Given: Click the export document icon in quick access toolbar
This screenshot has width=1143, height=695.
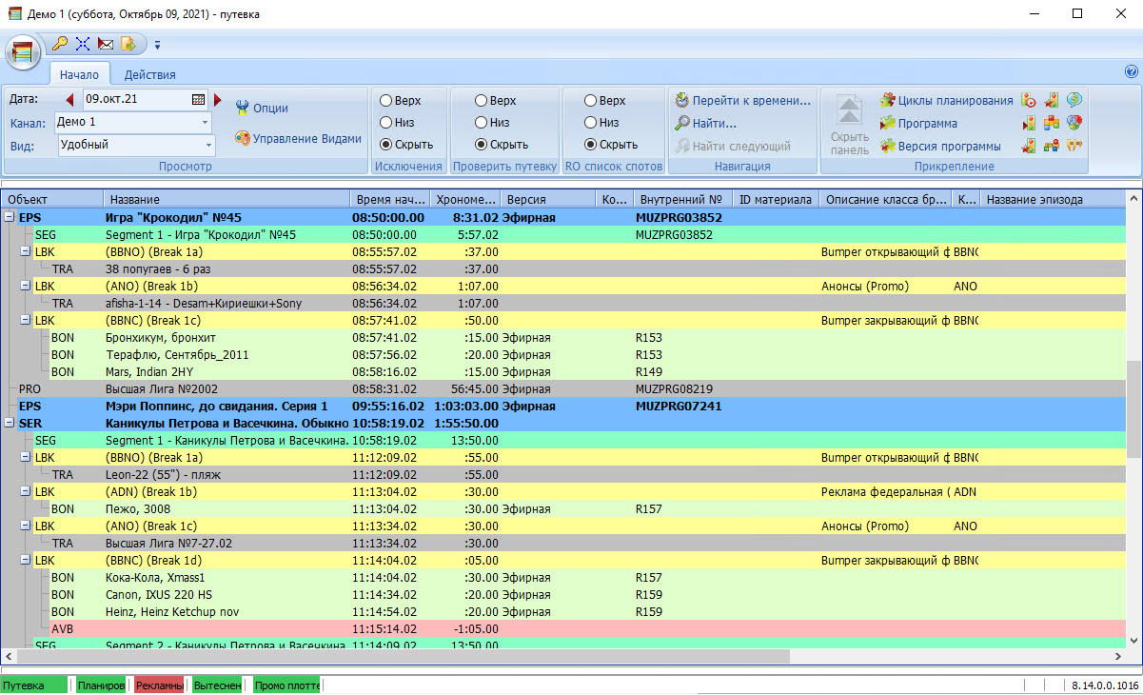Looking at the screenshot, I should (x=128, y=44).
